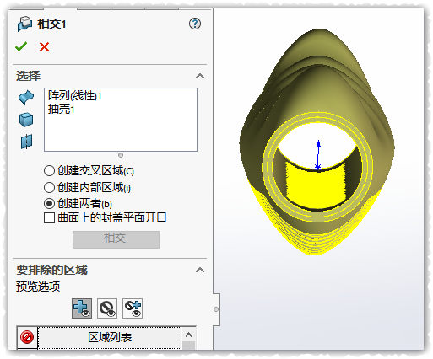Choose show included regions preview option
The image size is (433, 359).
click(82, 308)
